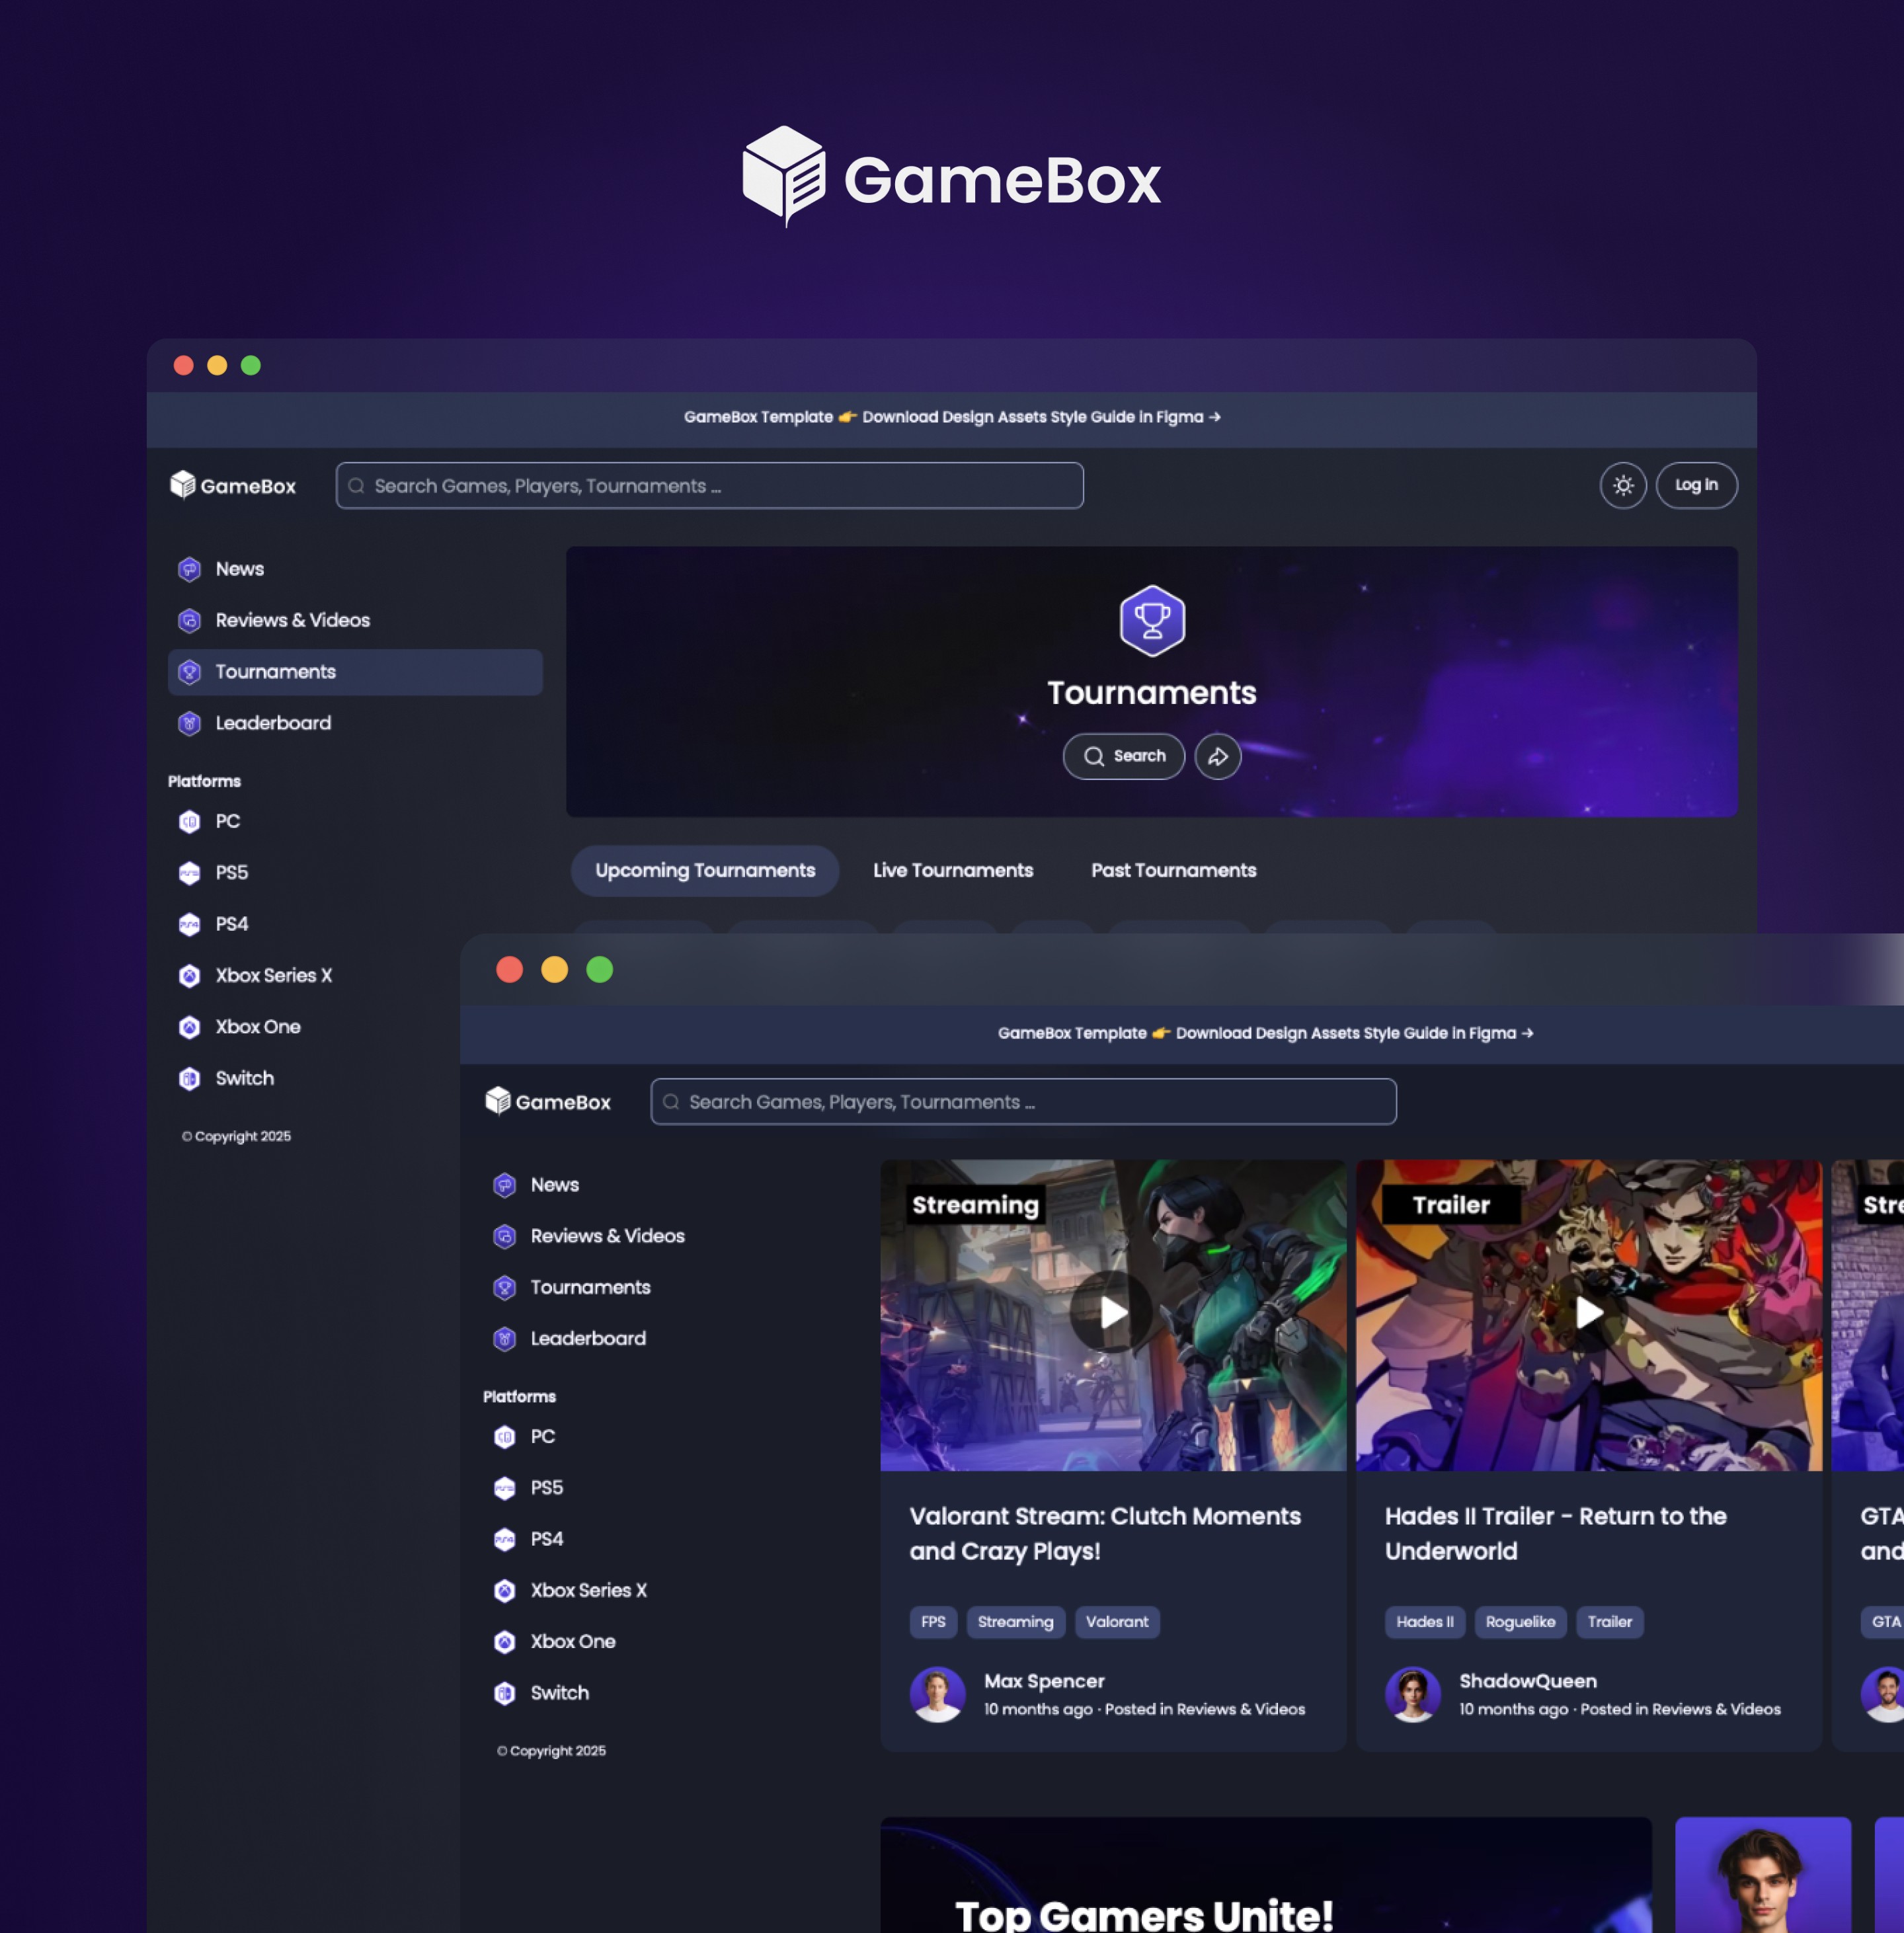
Task: Select PS4 platform icon in back window
Action: click(189, 924)
